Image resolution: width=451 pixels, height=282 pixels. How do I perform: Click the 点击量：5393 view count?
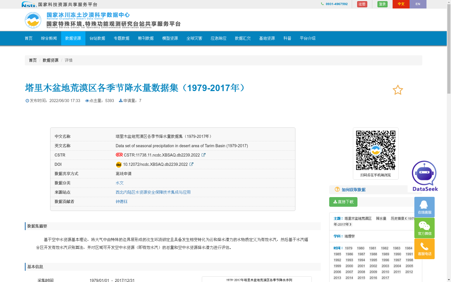(100, 101)
